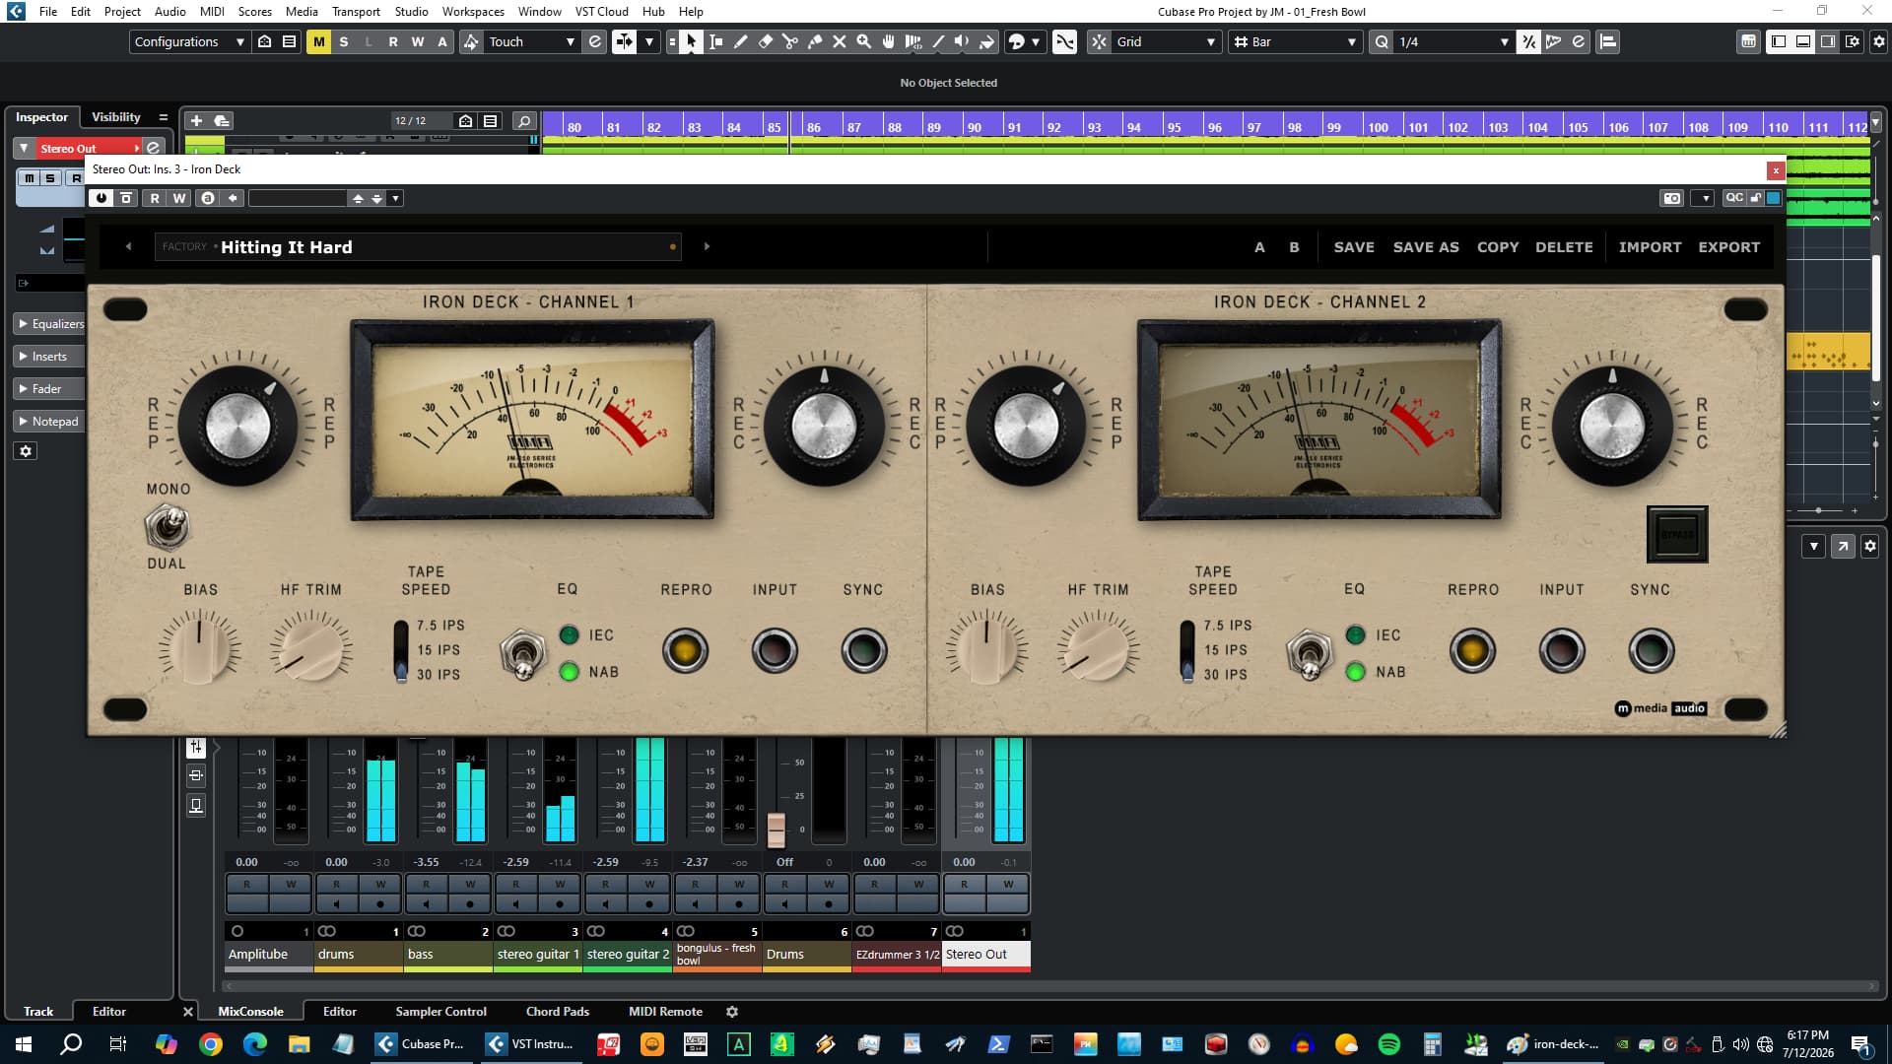Select the hand Comp tool

[x=889, y=41]
